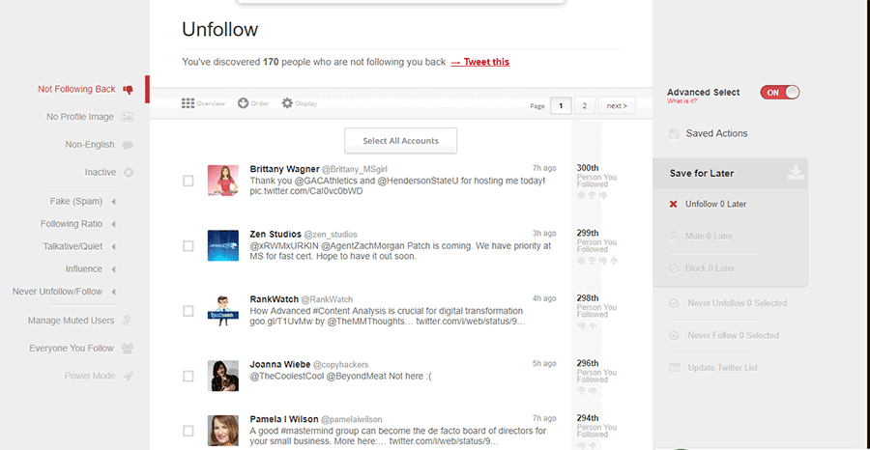Tick the RankWatch account checkbox

[188, 311]
